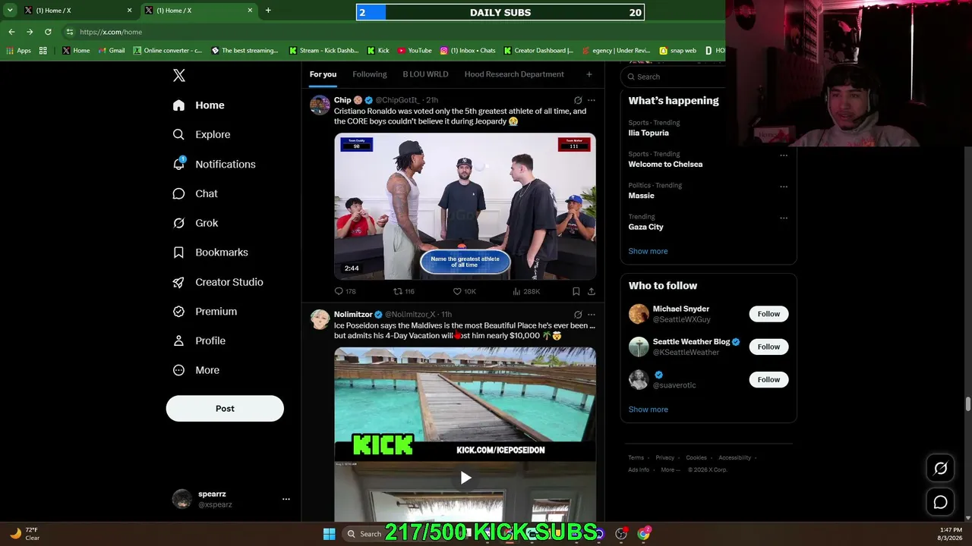Go to Home in the X sidebar
972x546 pixels.
click(x=198, y=105)
